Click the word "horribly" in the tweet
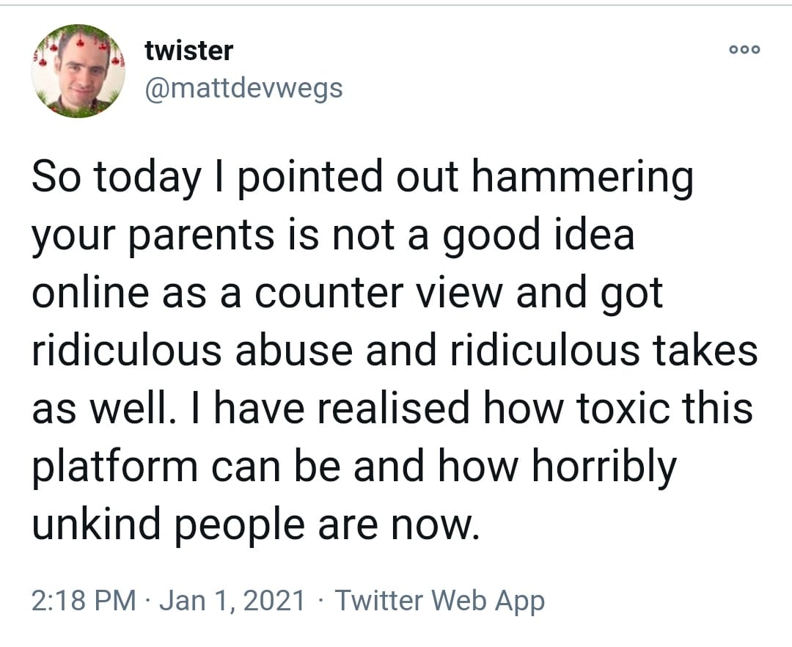Viewport: 792px width, 647px height. (x=604, y=467)
